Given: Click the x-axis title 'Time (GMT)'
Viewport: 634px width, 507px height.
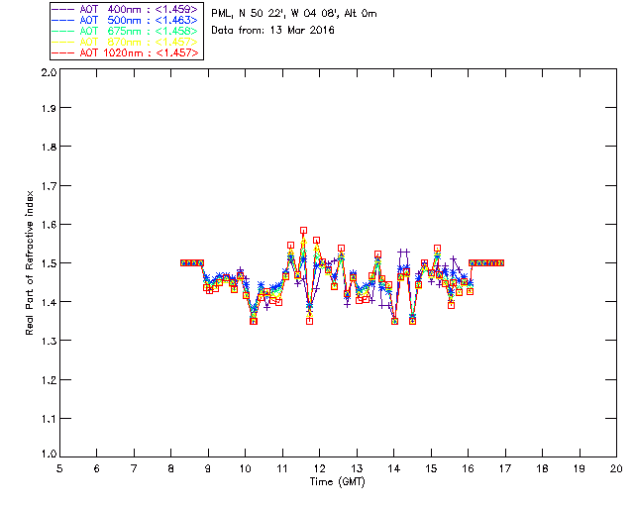Looking at the screenshot, I should pos(337,482).
